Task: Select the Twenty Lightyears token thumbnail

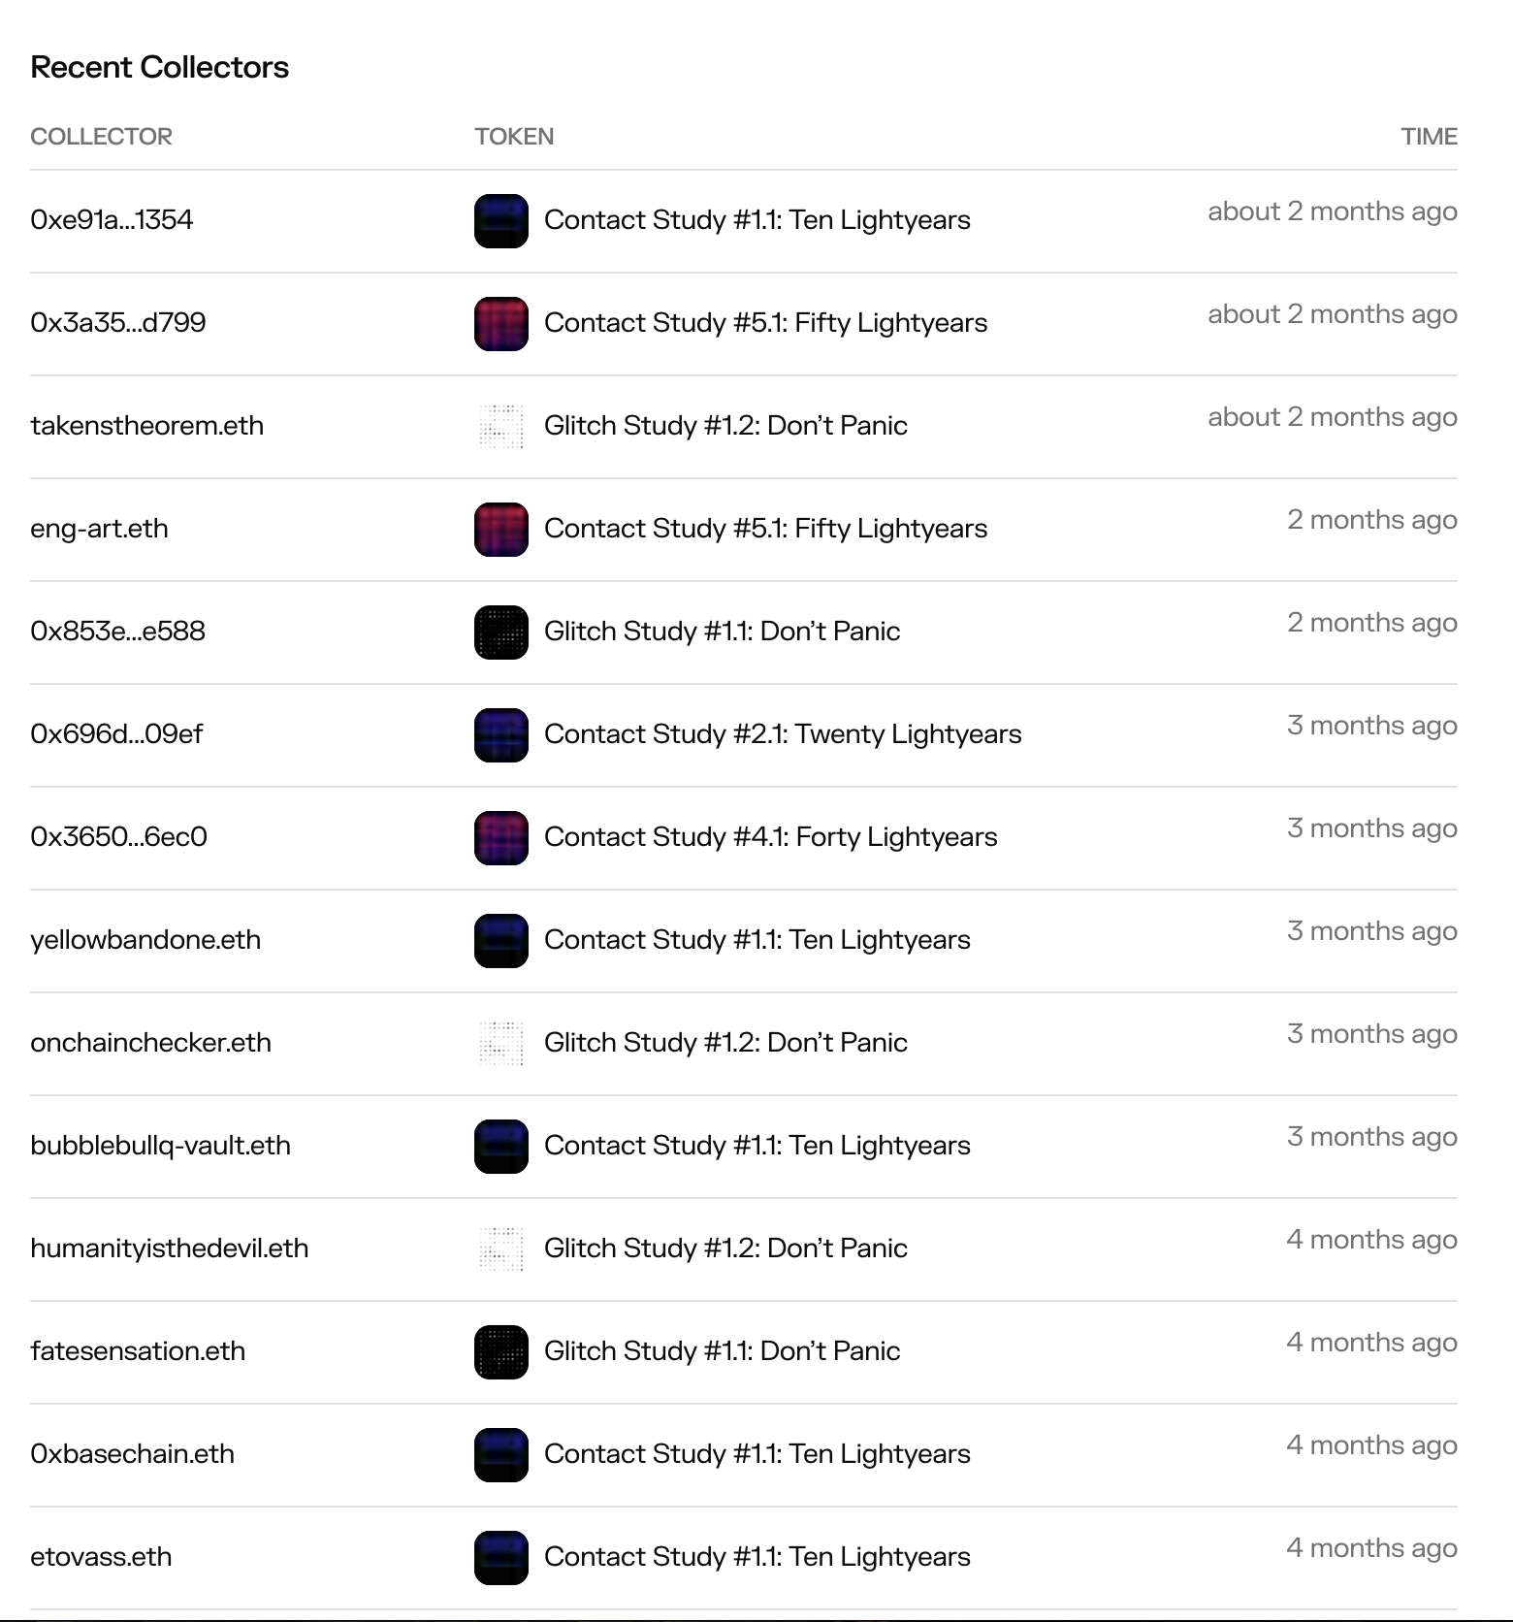Action: 500,735
